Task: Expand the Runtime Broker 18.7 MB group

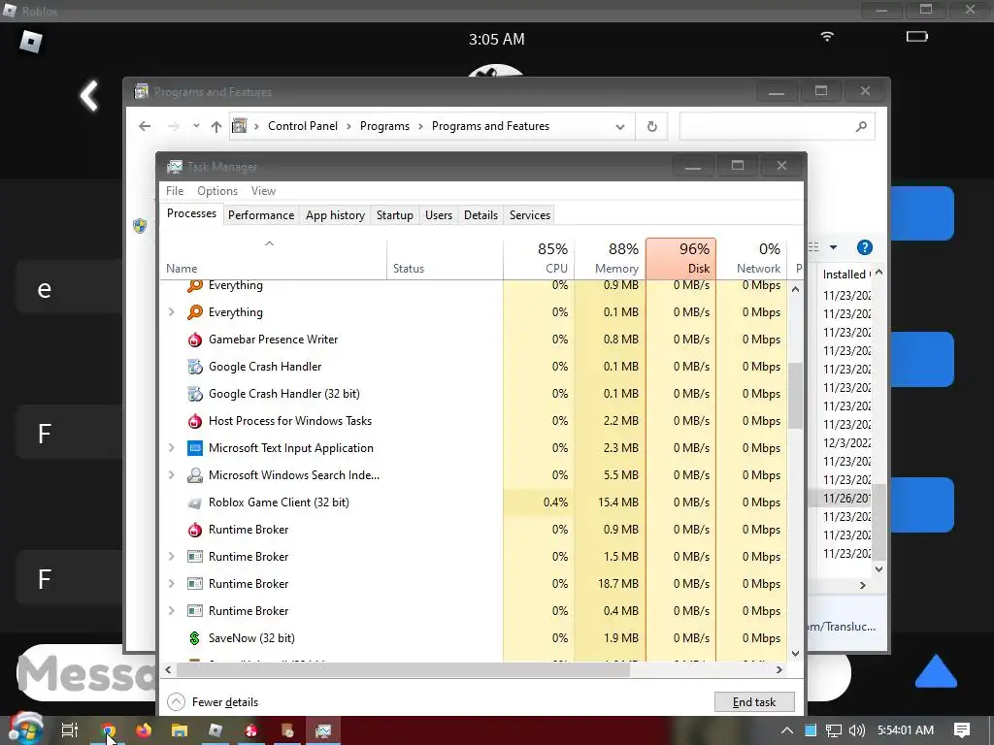Action: pyautogui.click(x=171, y=583)
